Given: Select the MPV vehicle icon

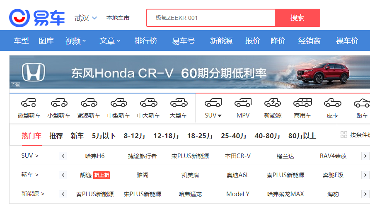Looking at the screenshot, I should pyautogui.click(x=243, y=103).
